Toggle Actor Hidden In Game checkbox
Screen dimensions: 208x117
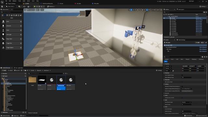pyautogui.click(x=182, y=75)
